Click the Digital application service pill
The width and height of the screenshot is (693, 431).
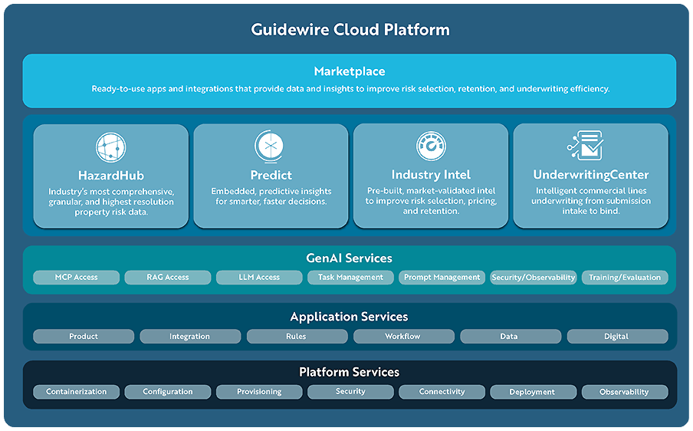[x=616, y=337]
